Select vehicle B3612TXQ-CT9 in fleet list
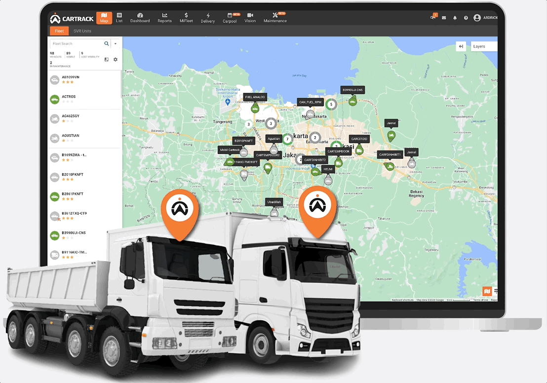The image size is (547, 383). click(x=85, y=216)
